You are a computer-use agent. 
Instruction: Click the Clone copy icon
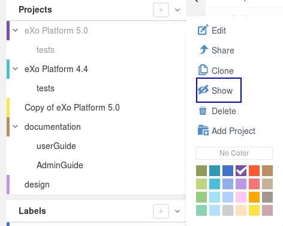203,70
